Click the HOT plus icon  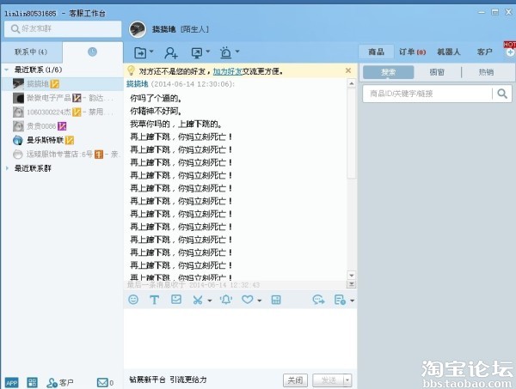(510, 52)
